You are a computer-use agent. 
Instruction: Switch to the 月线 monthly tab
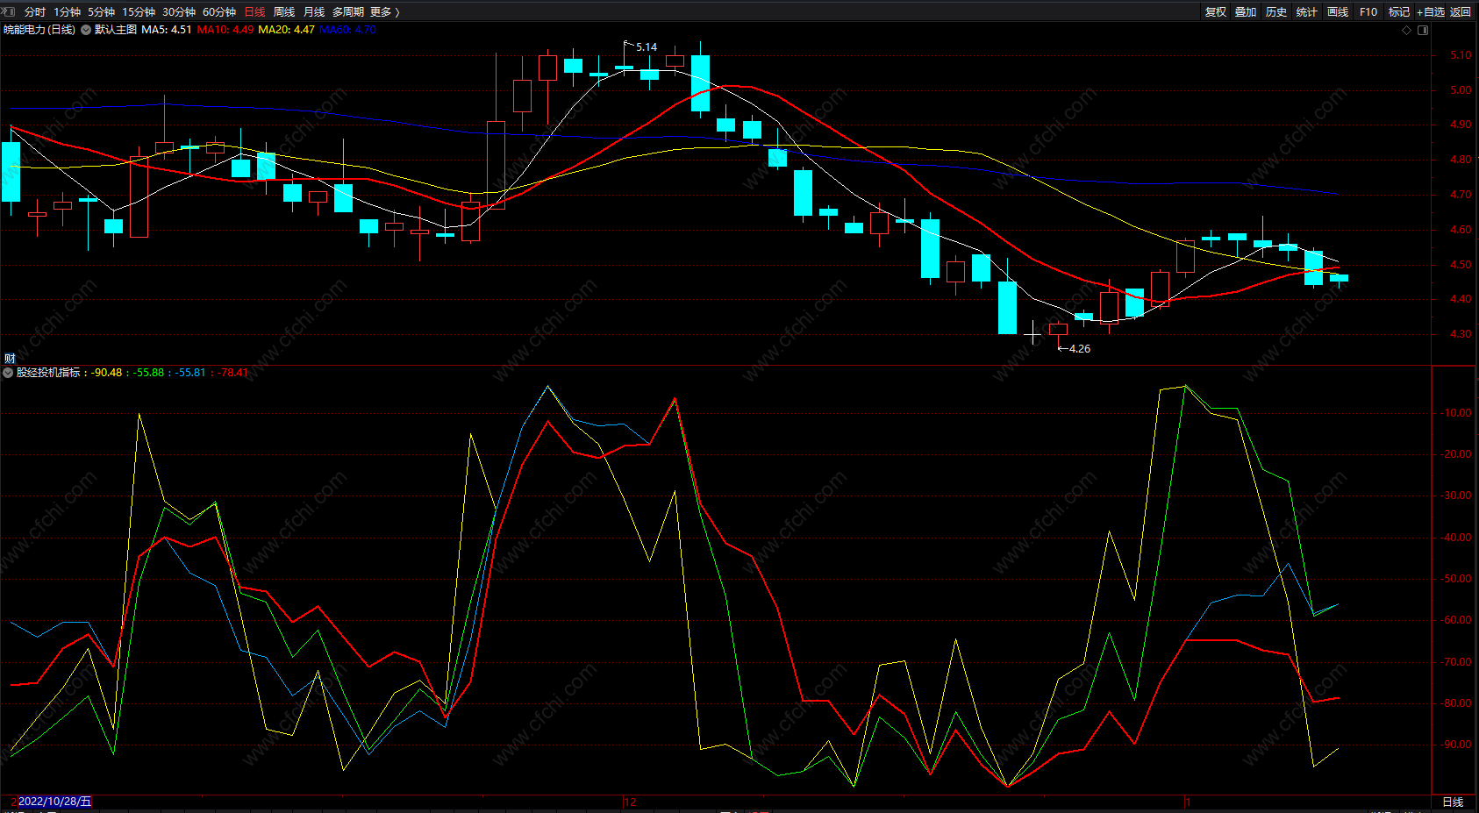point(314,12)
